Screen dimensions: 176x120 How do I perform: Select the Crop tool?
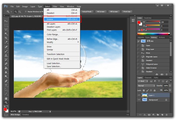(x=6, y=38)
